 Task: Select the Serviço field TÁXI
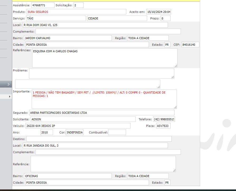pyautogui.click(x=56, y=18)
